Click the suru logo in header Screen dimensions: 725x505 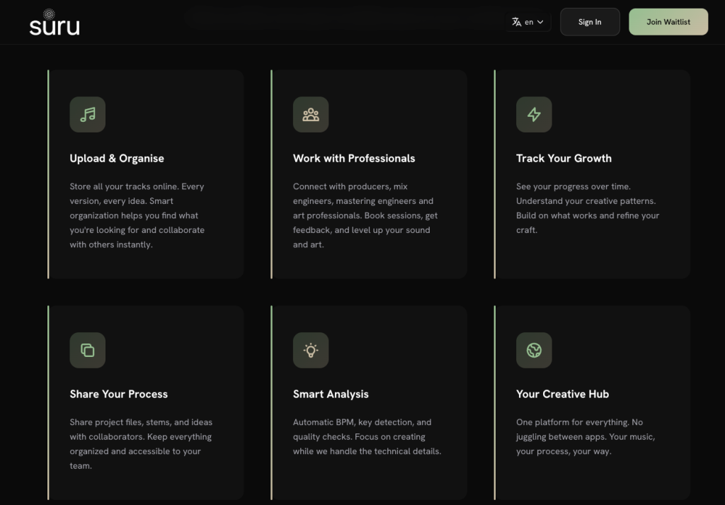[x=54, y=23]
